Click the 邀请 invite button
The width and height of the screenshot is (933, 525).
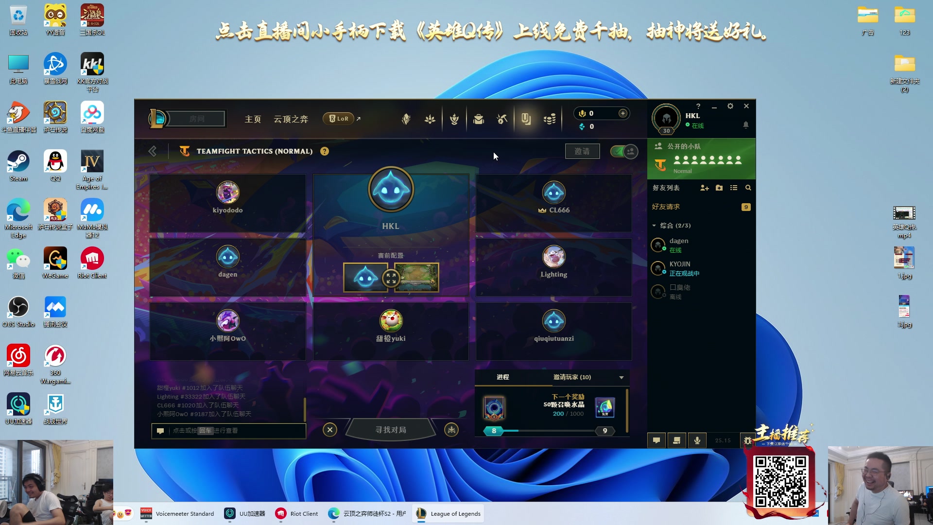click(582, 151)
